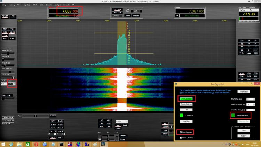The image size is (261, 147).
Task: Click the green Feedback Level indicator
Action: point(233,115)
